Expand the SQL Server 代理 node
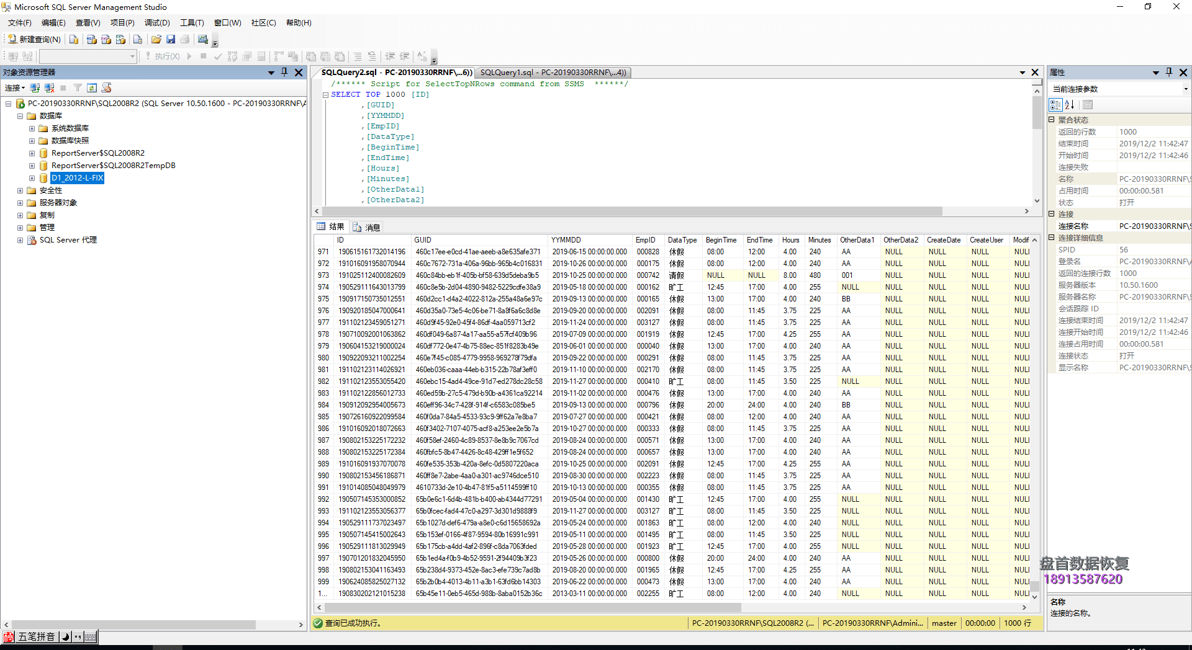This screenshot has width=1192, height=650. (20, 240)
